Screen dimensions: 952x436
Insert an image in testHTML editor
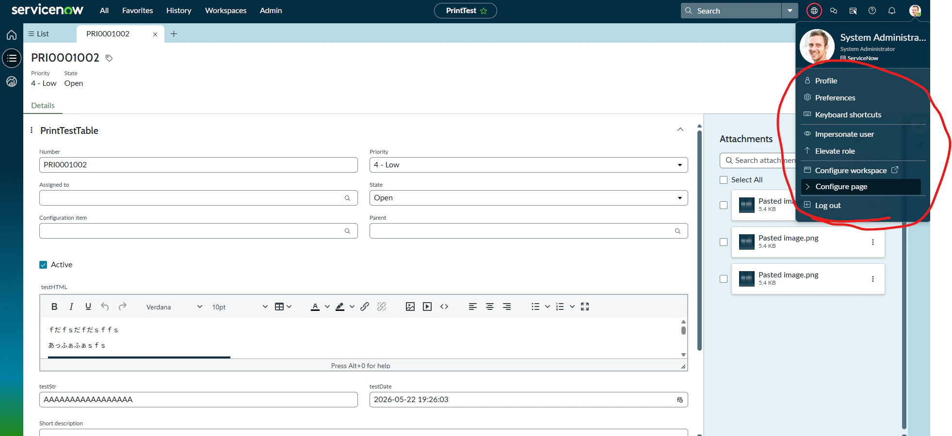pyautogui.click(x=410, y=307)
